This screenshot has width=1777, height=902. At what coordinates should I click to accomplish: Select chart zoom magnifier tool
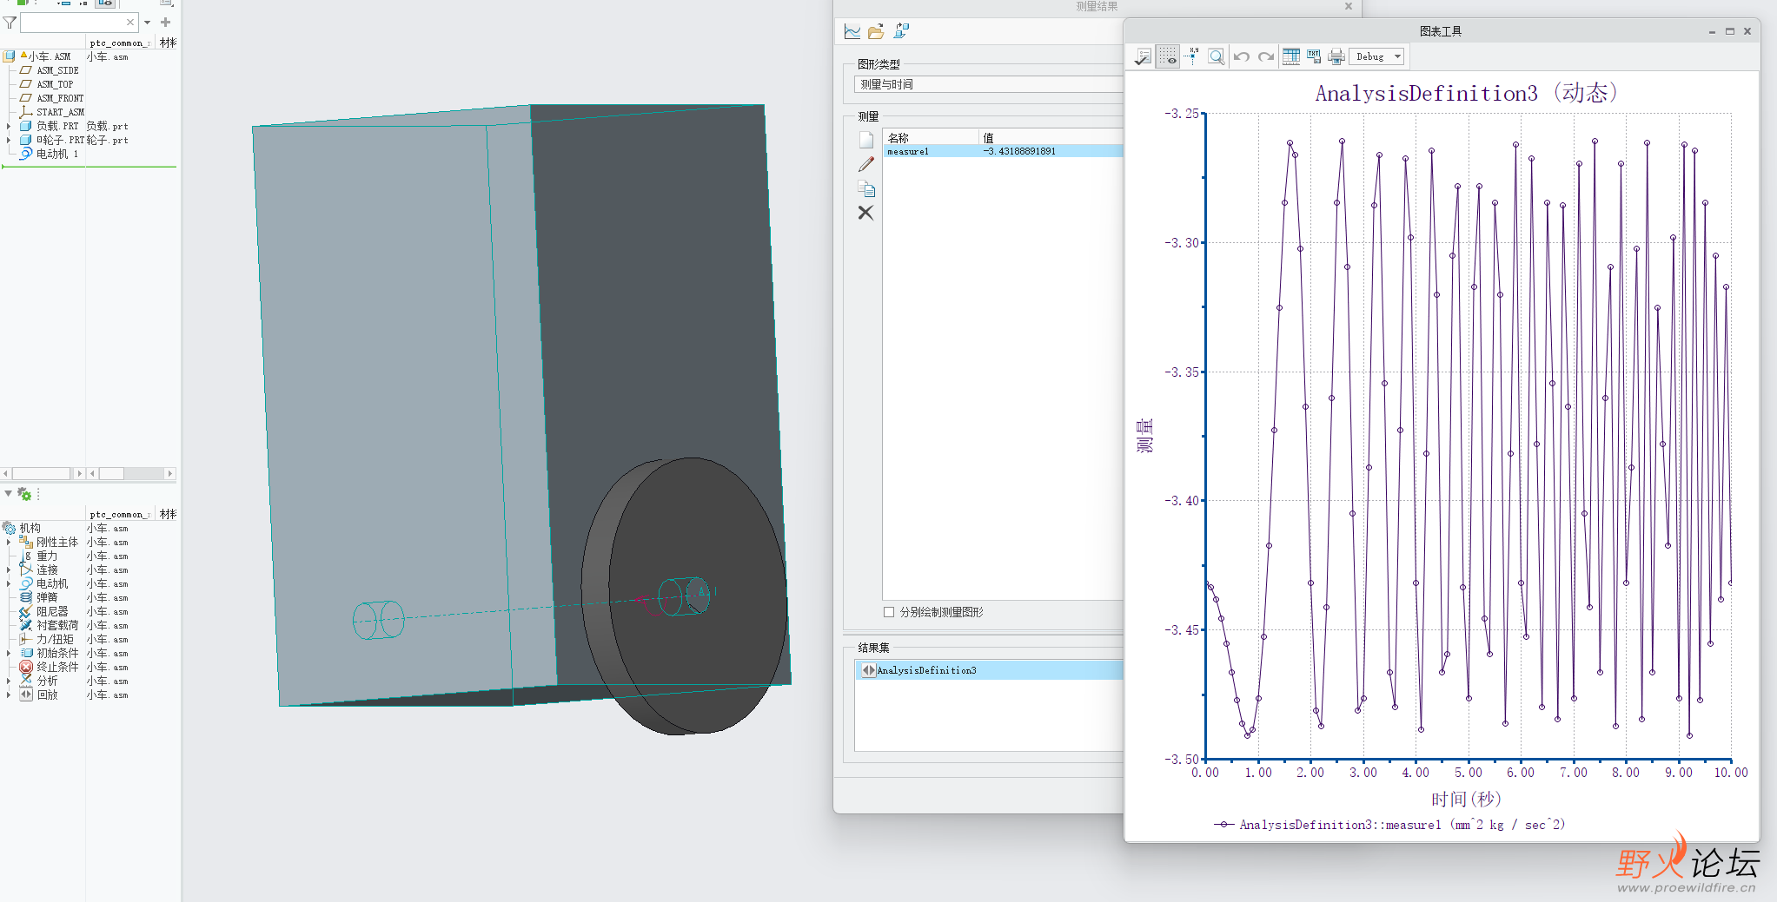[1217, 57]
